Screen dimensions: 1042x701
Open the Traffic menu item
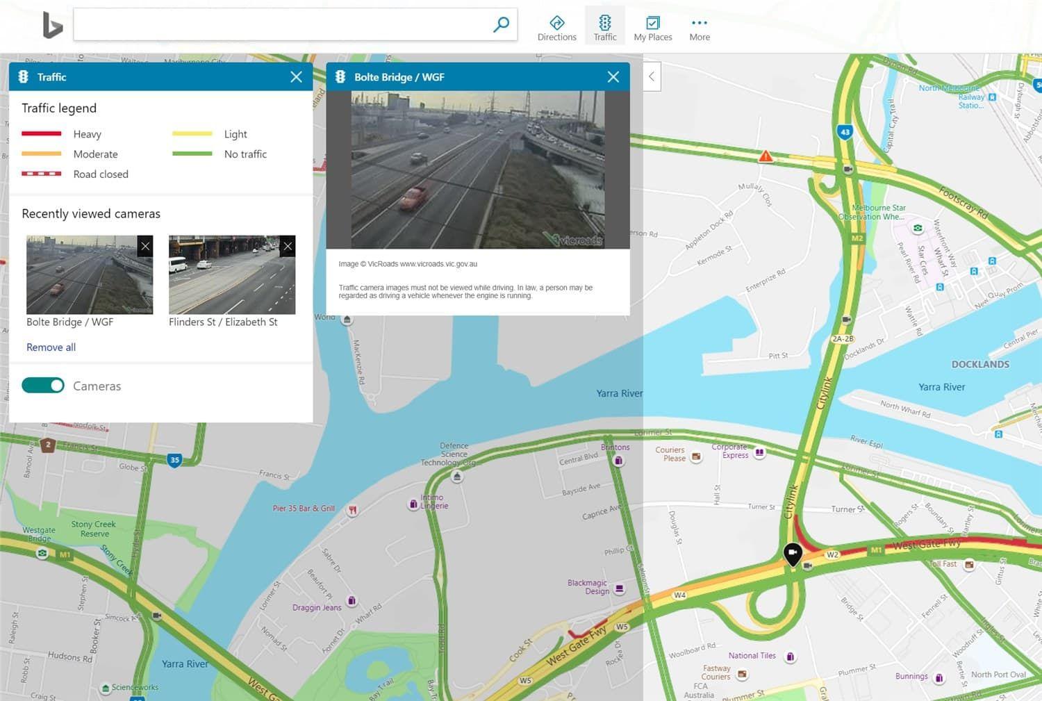(x=604, y=28)
